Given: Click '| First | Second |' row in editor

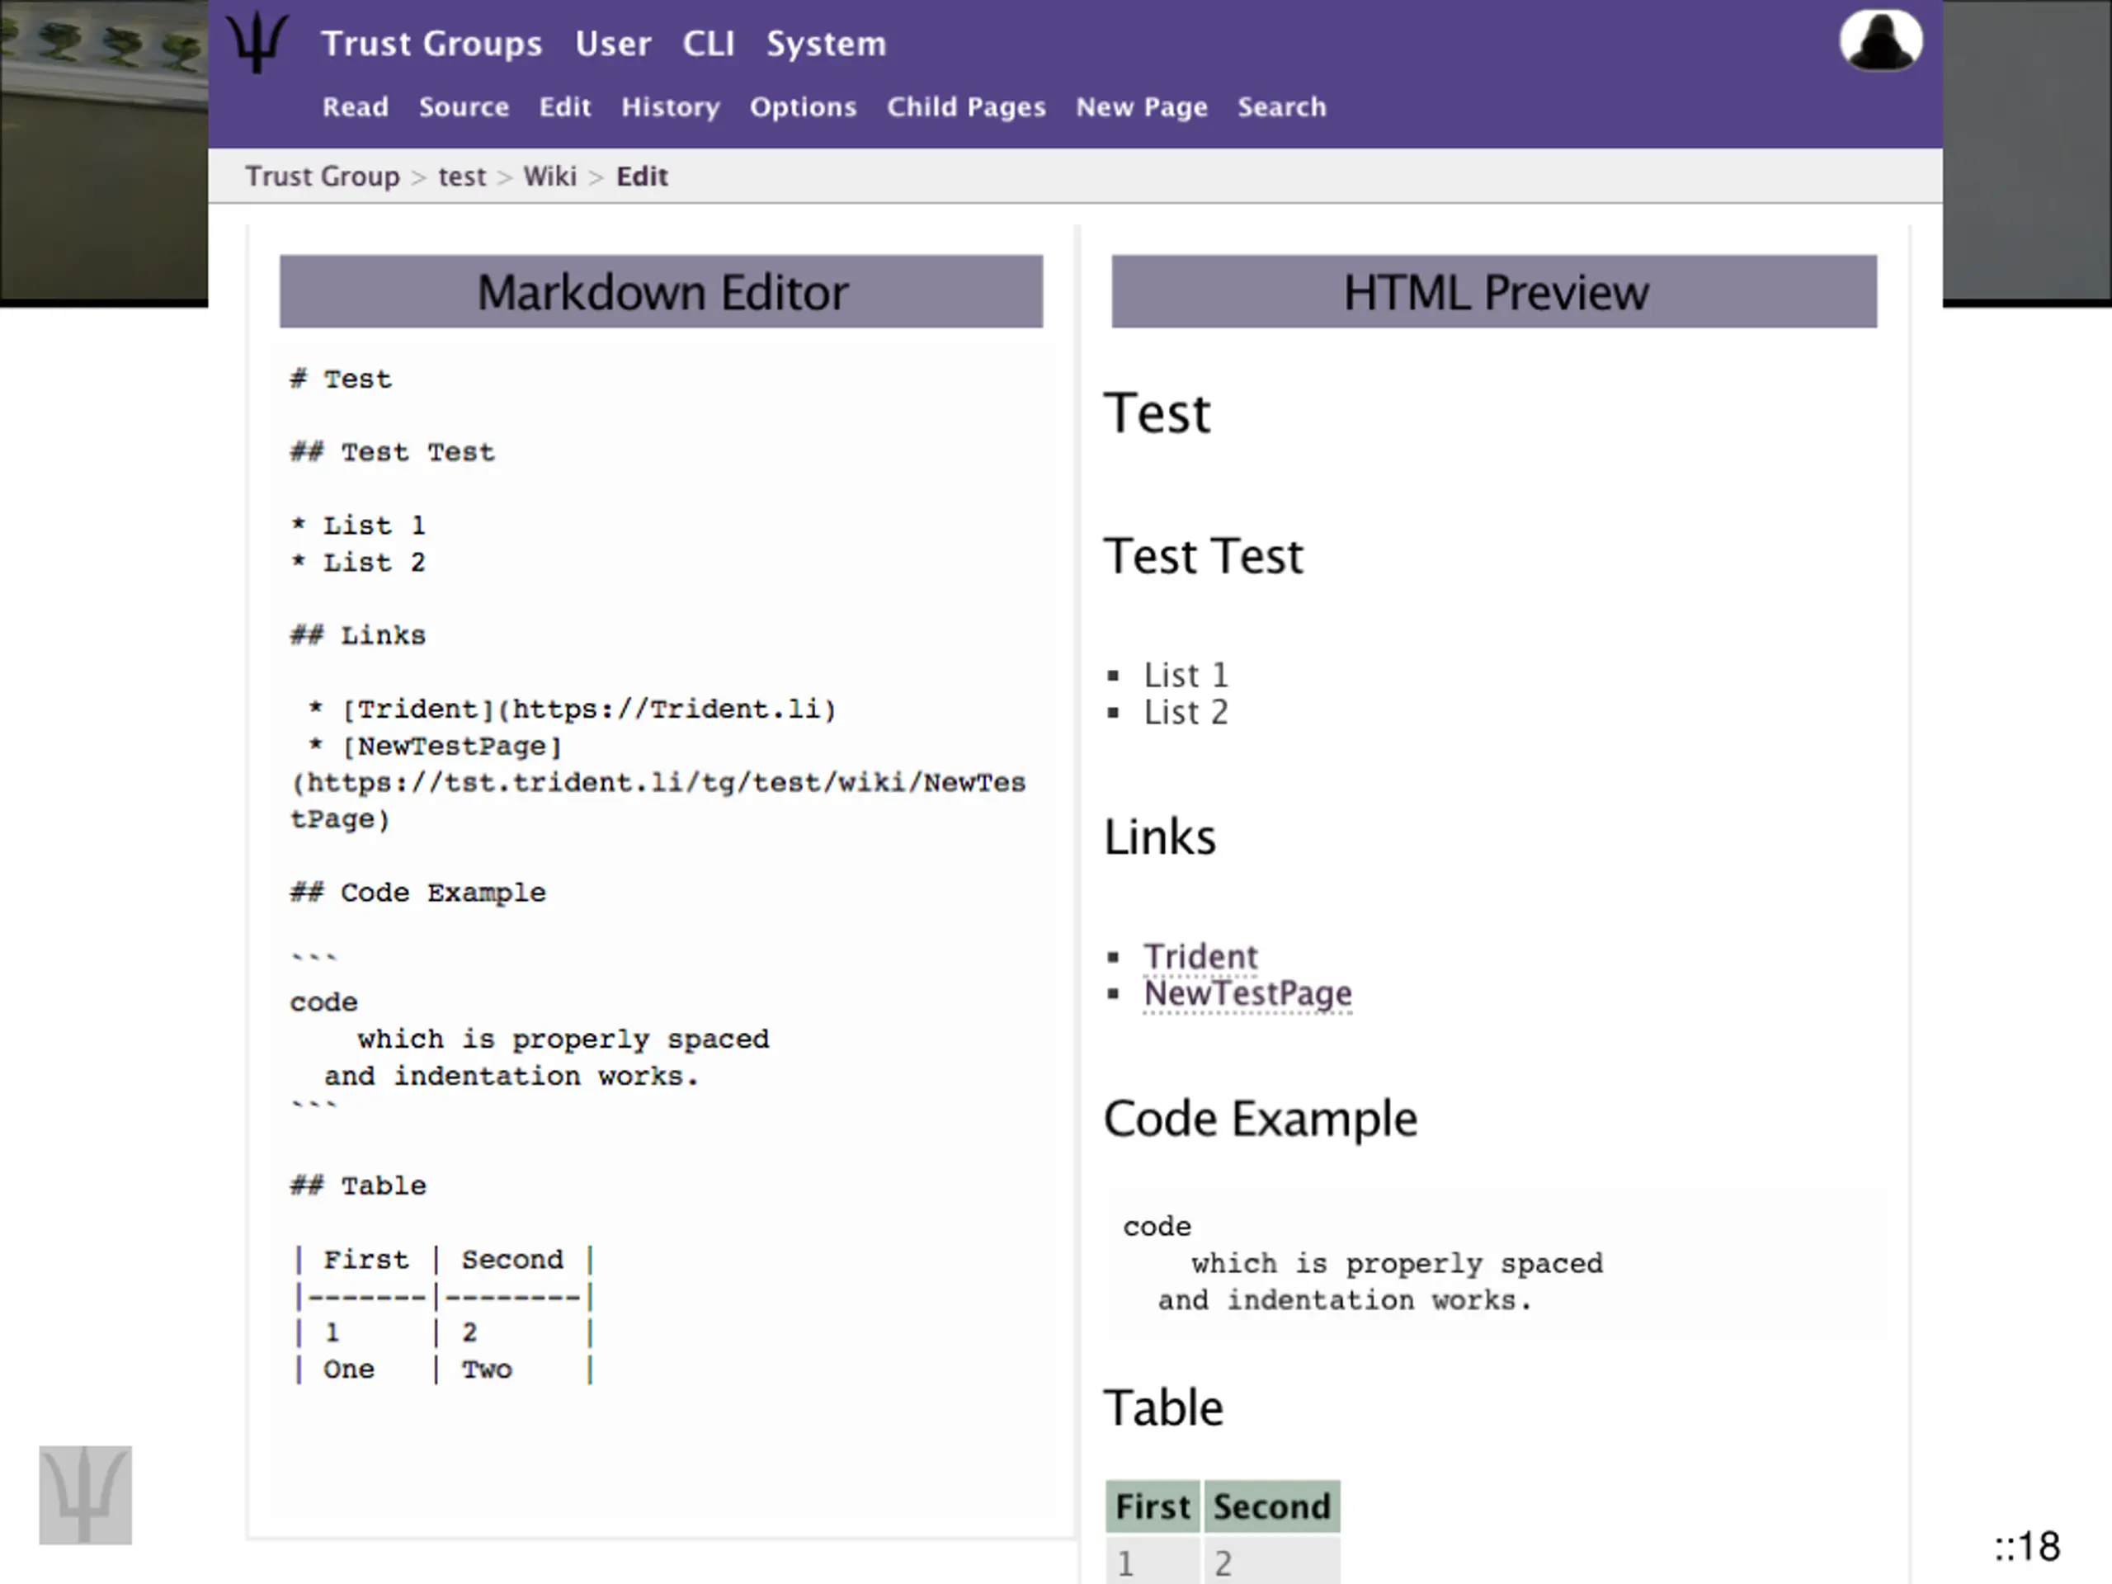Looking at the screenshot, I should pos(444,1261).
